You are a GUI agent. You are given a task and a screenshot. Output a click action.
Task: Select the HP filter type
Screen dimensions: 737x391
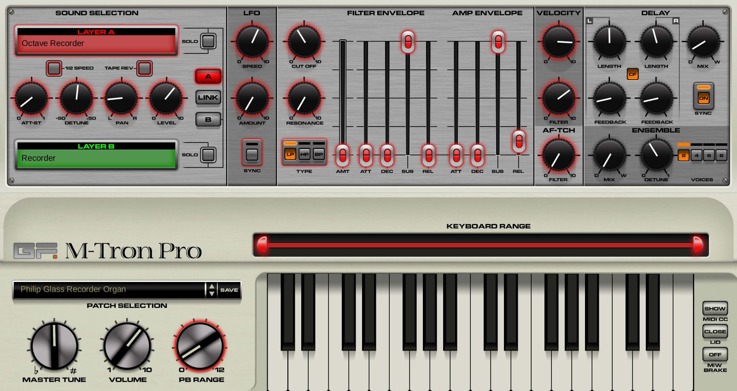(304, 155)
